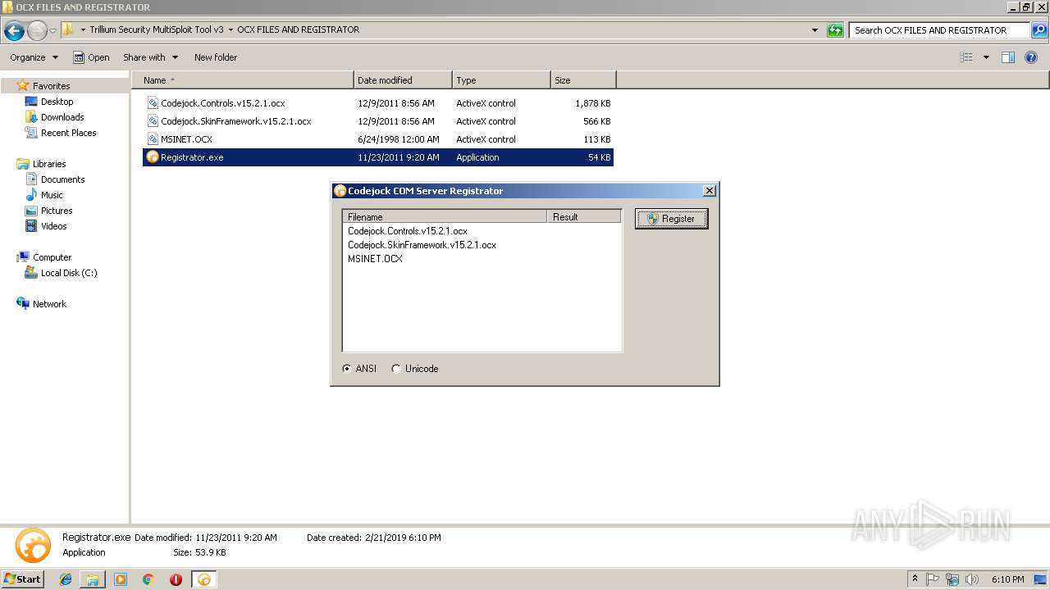Click the Windows Explorer taskbar icon
The height and width of the screenshot is (590, 1050).
(x=93, y=579)
